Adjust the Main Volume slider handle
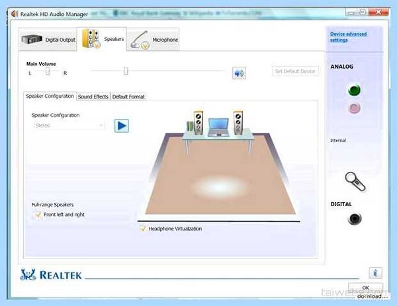Viewport: 397px width, 306px height. click(x=126, y=71)
